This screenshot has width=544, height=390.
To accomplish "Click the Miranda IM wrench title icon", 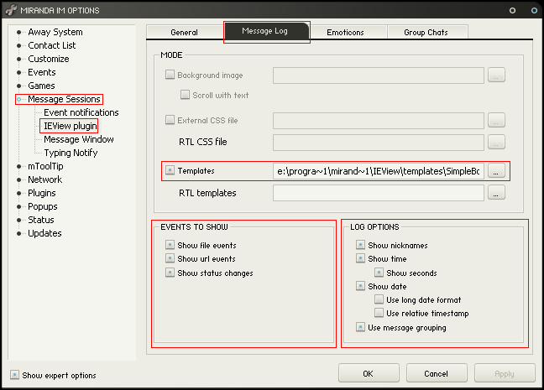I will pos(11,10).
